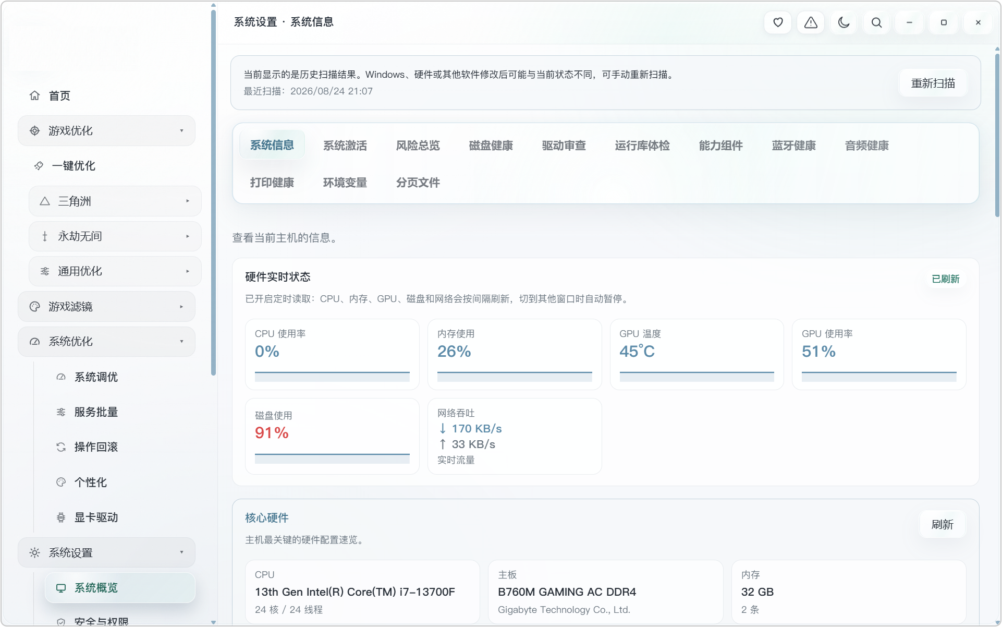Click the 已刷新 status button
This screenshot has height=627, width=1002.
[x=946, y=279]
